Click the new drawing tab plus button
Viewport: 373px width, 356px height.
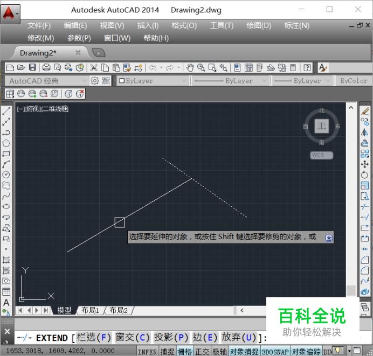[99, 53]
